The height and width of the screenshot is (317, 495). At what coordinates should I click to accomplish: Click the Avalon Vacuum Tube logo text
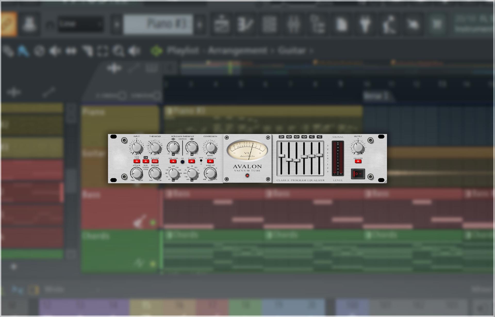[247, 168]
